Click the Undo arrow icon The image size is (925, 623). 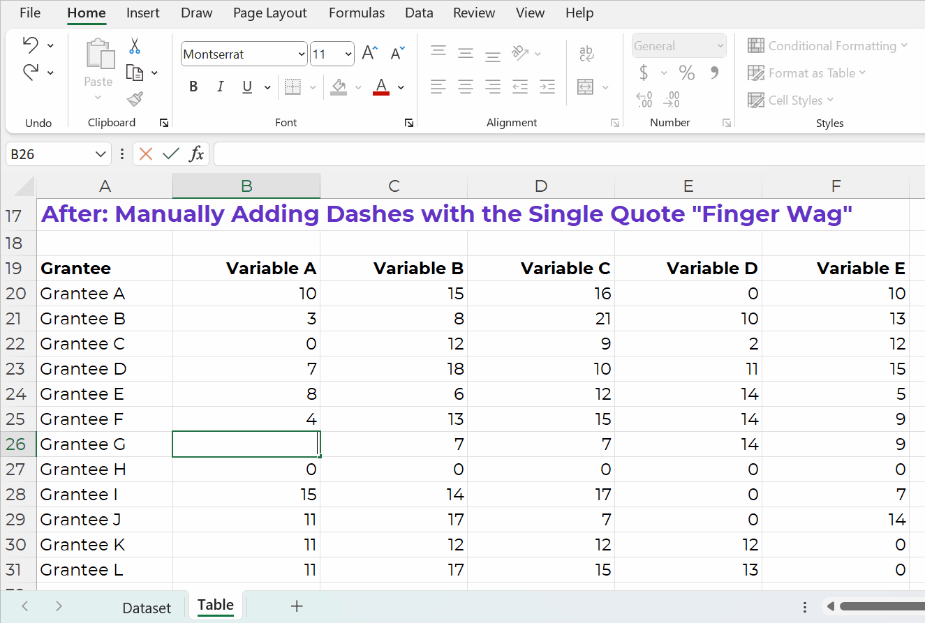pyautogui.click(x=31, y=45)
